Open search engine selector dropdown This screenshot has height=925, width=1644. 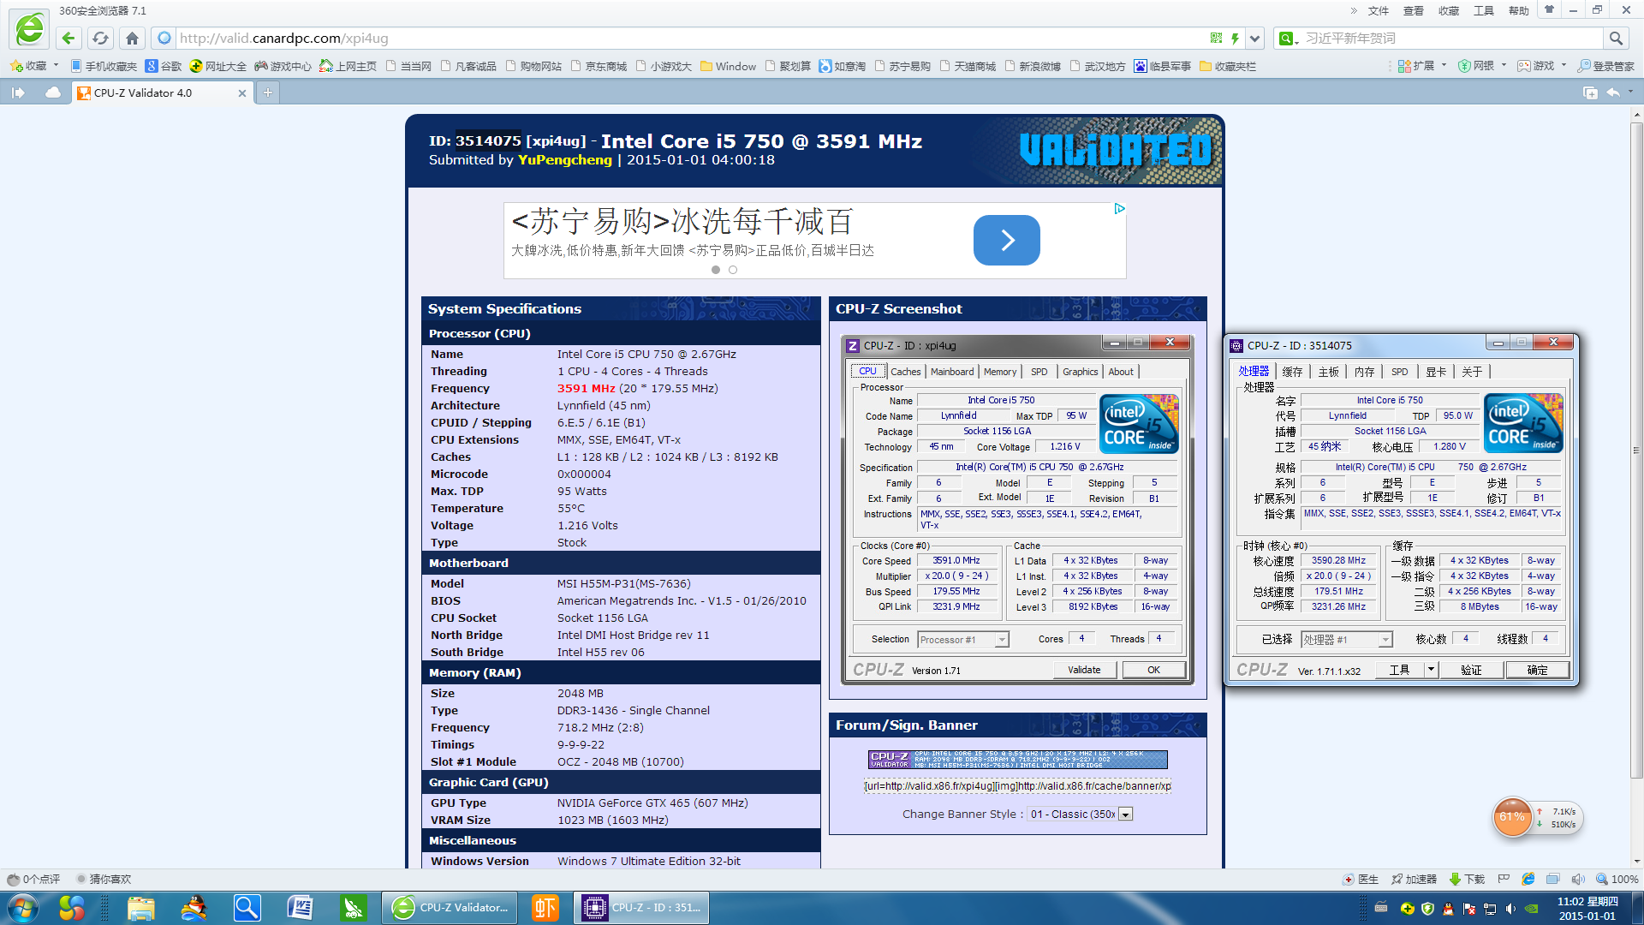click(x=1288, y=38)
